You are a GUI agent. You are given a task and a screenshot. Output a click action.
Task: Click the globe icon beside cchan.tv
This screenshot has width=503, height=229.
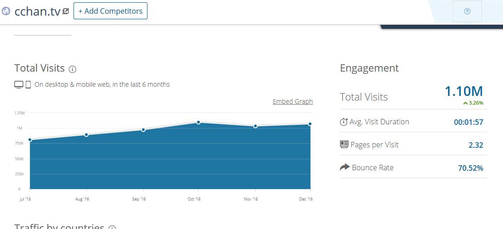click(x=6, y=11)
